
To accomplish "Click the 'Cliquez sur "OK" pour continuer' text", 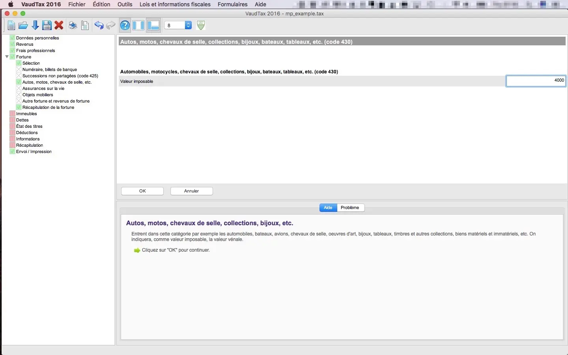I will pyautogui.click(x=176, y=250).
